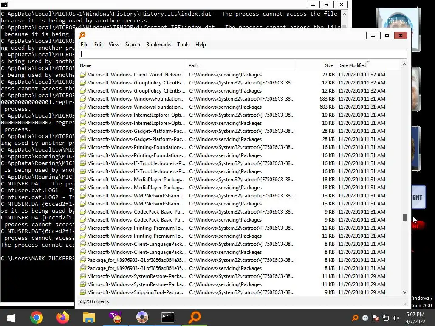The height and width of the screenshot is (326, 435).
Task: Open the network tray icon
Action: point(386,318)
